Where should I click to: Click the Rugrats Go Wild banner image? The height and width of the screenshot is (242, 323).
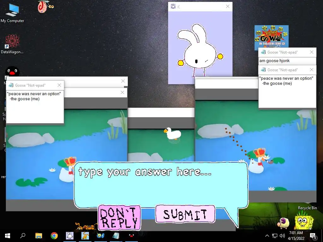click(271, 37)
